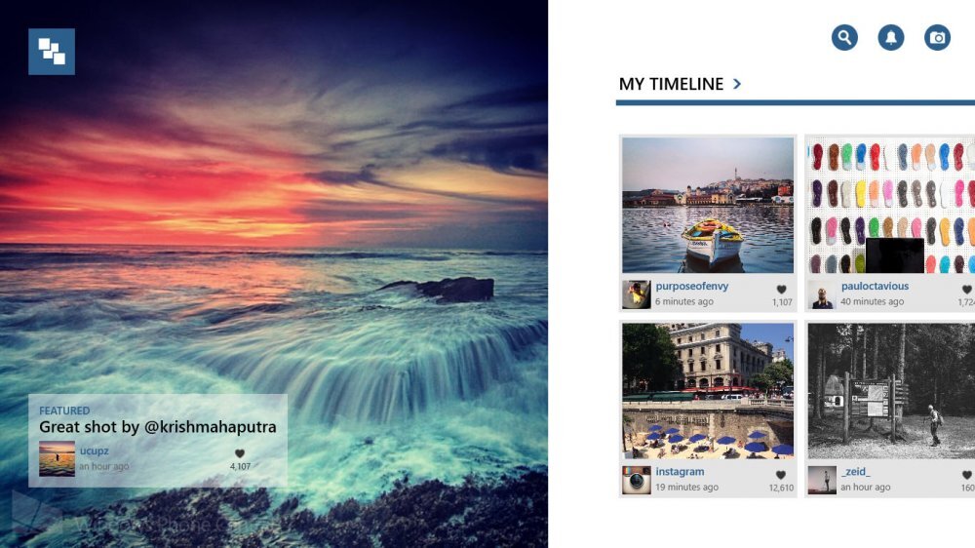Click the app logo tile
Screen dimensions: 975x548
tap(52, 52)
